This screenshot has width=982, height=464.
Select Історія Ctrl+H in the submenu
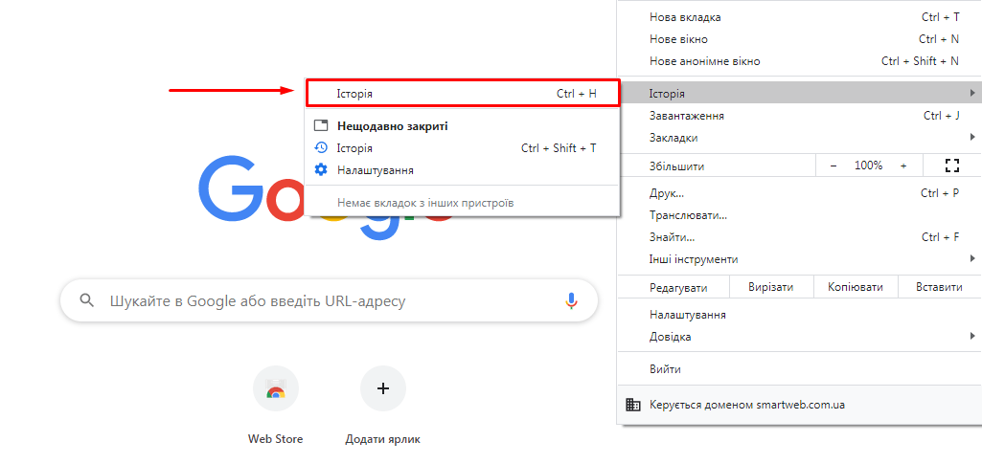click(463, 94)
